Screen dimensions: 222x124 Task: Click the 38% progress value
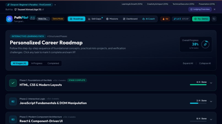tap(195, 44)
